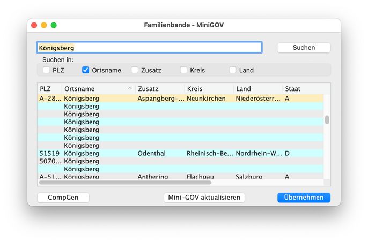Click the vertical scrollbar thumb in results table
This screenshot has width=368, height=242.
point(327,119)
